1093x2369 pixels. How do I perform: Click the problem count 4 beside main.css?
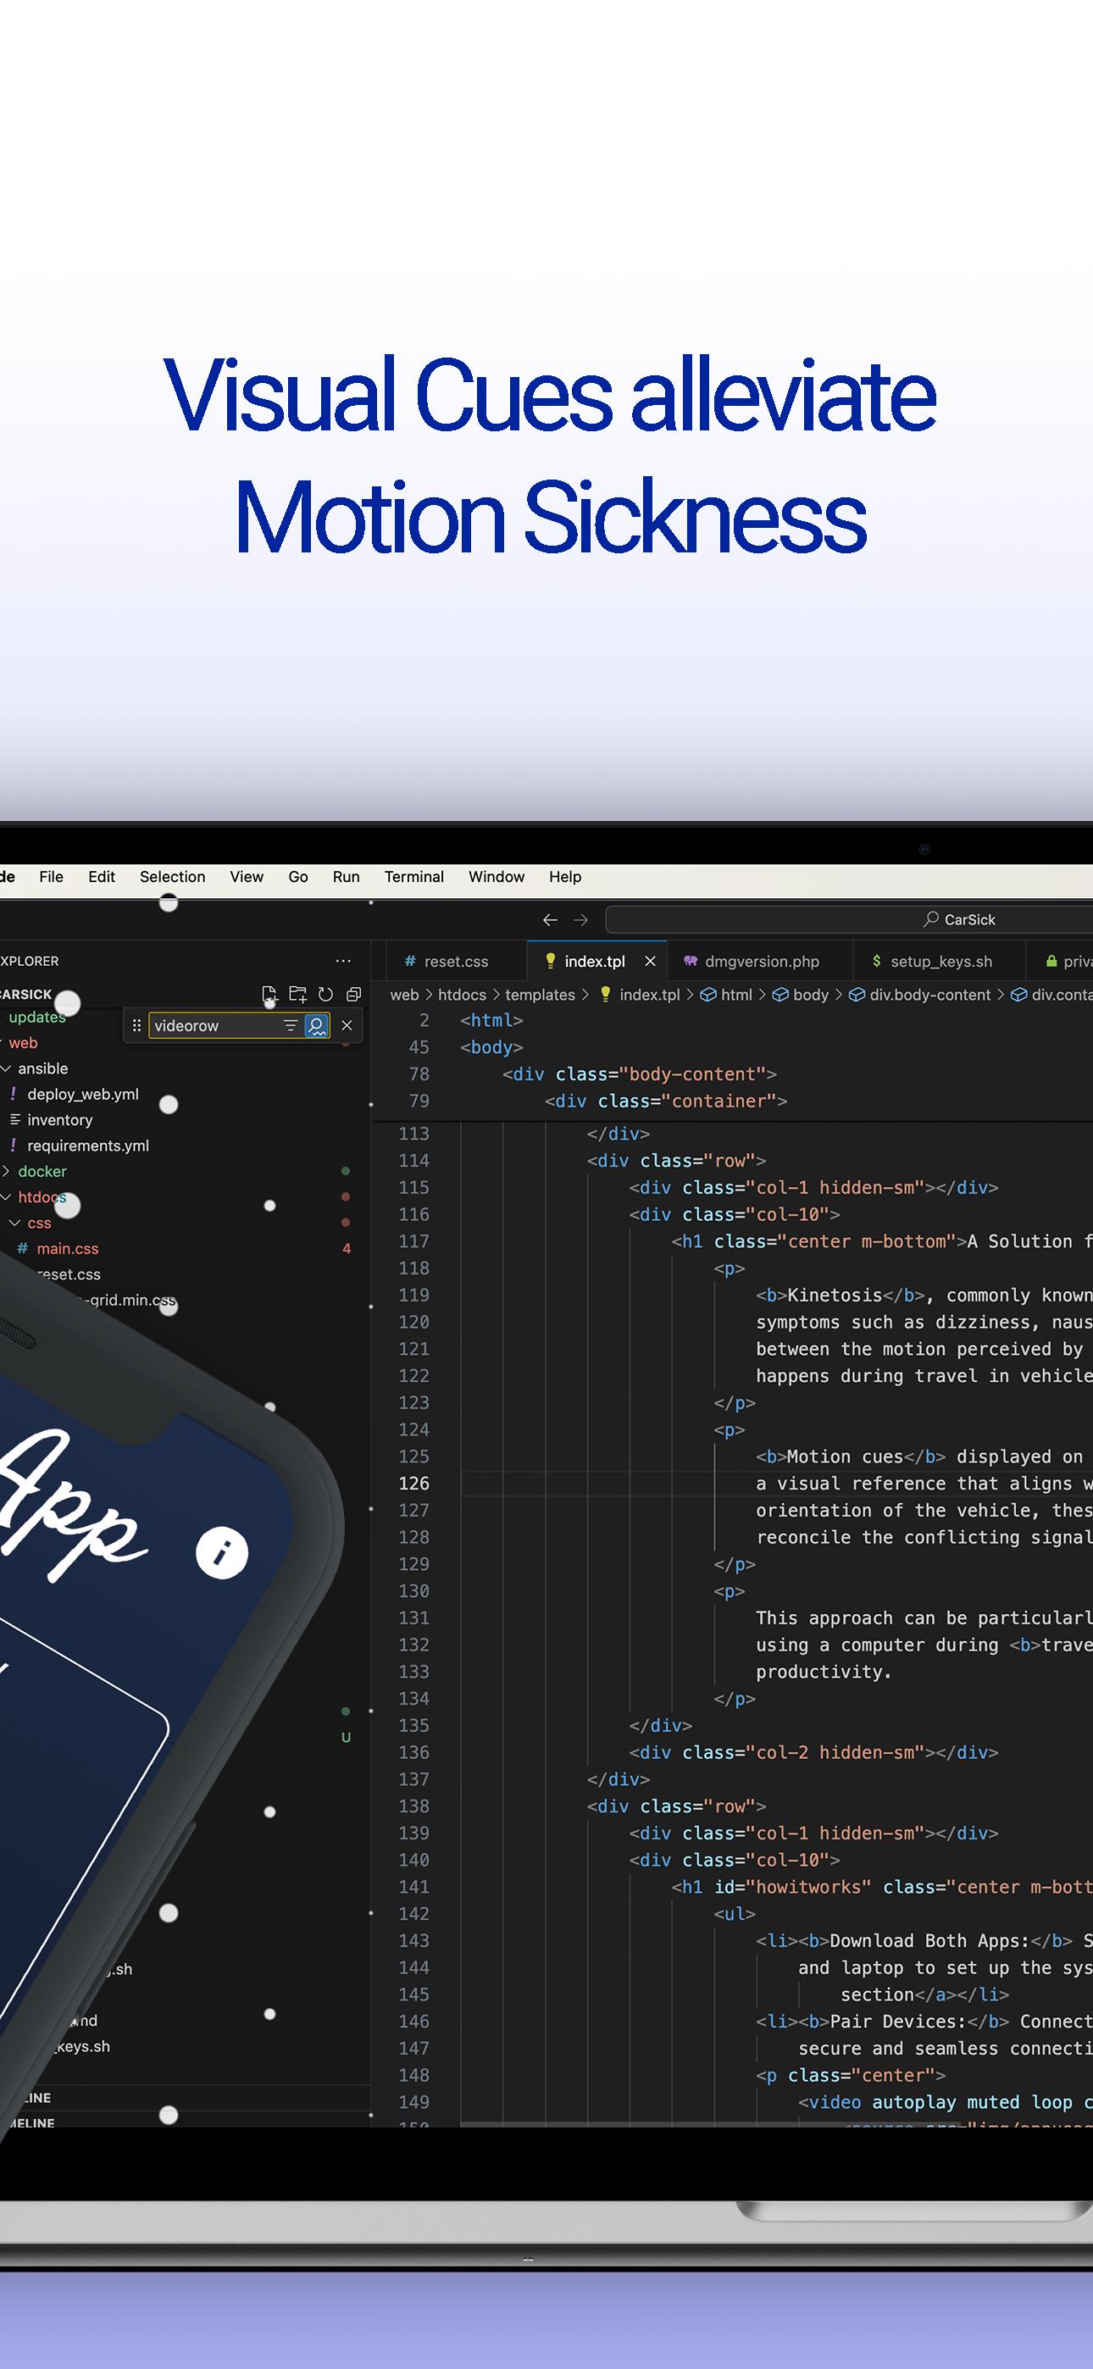(x=347, y=1249)
